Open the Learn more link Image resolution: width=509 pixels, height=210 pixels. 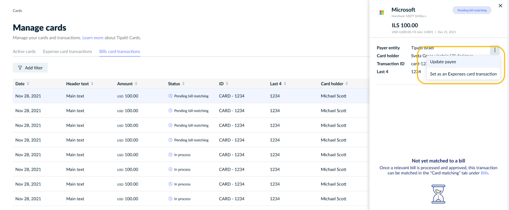pos(93,38)
